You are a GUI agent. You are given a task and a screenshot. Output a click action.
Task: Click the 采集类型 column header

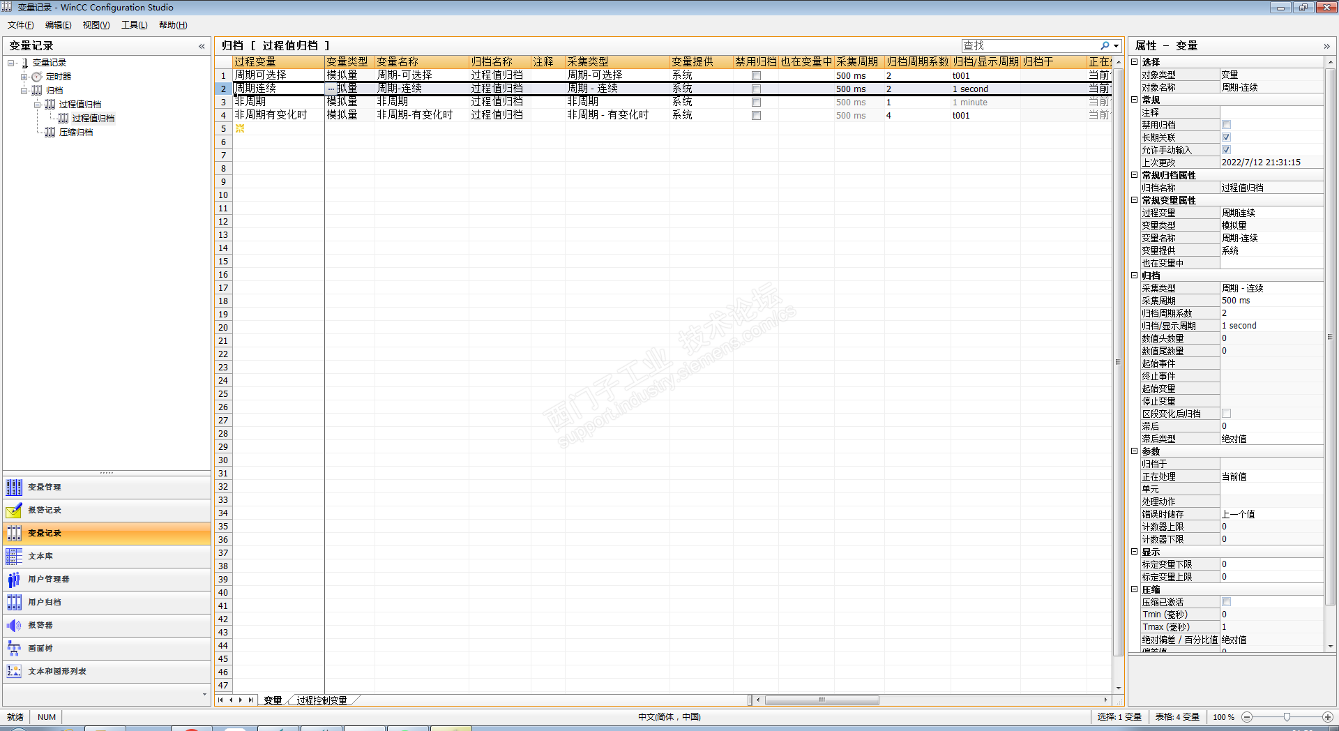617,62
